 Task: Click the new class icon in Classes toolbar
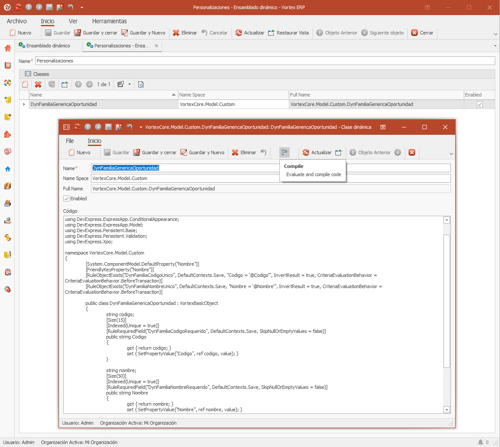coord(25,84)
